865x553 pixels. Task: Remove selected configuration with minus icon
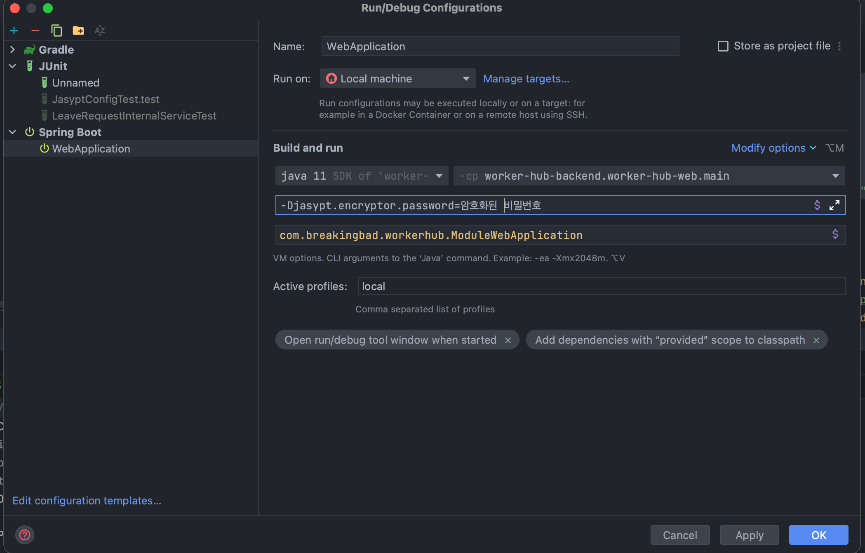(x=35, y=30)
